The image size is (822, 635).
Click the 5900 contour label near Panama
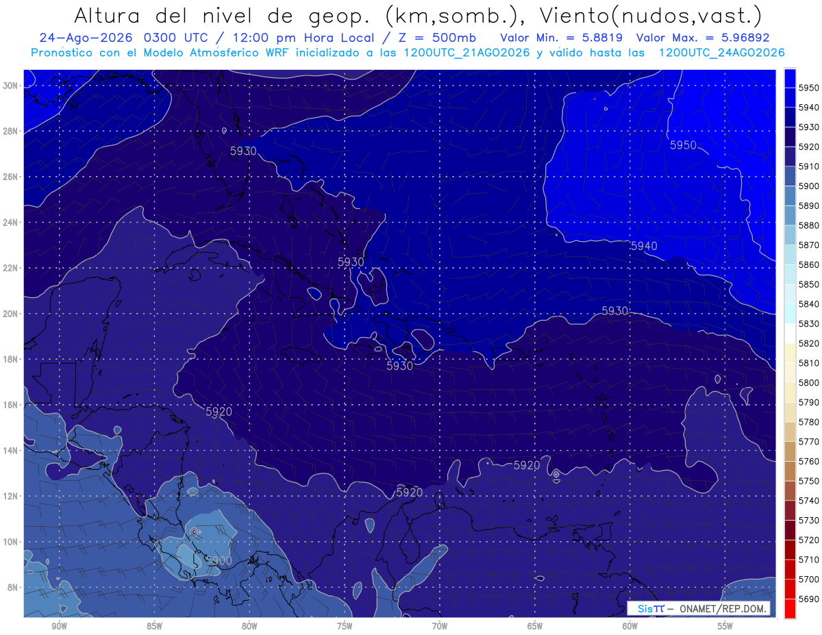219,560
